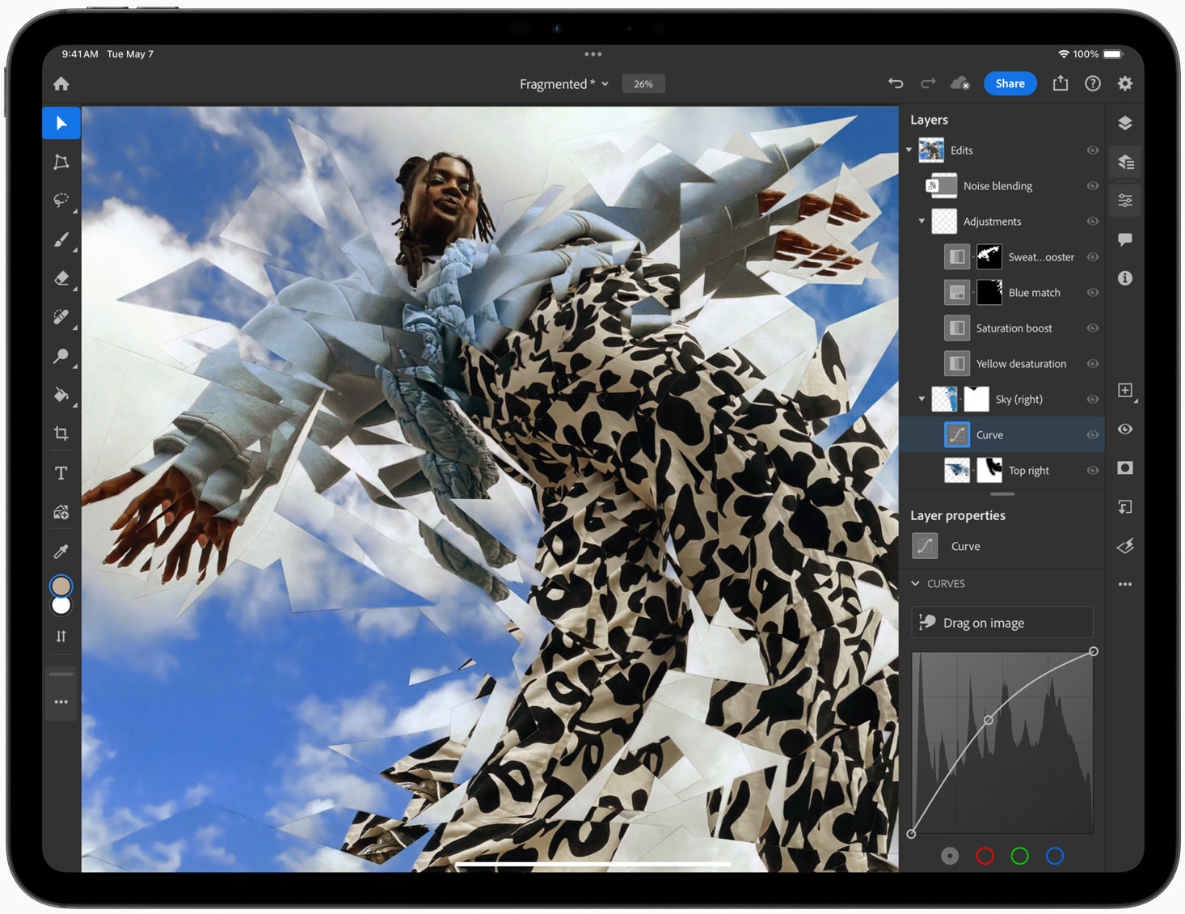Select the Saturation boost layer

point(1014,328)
